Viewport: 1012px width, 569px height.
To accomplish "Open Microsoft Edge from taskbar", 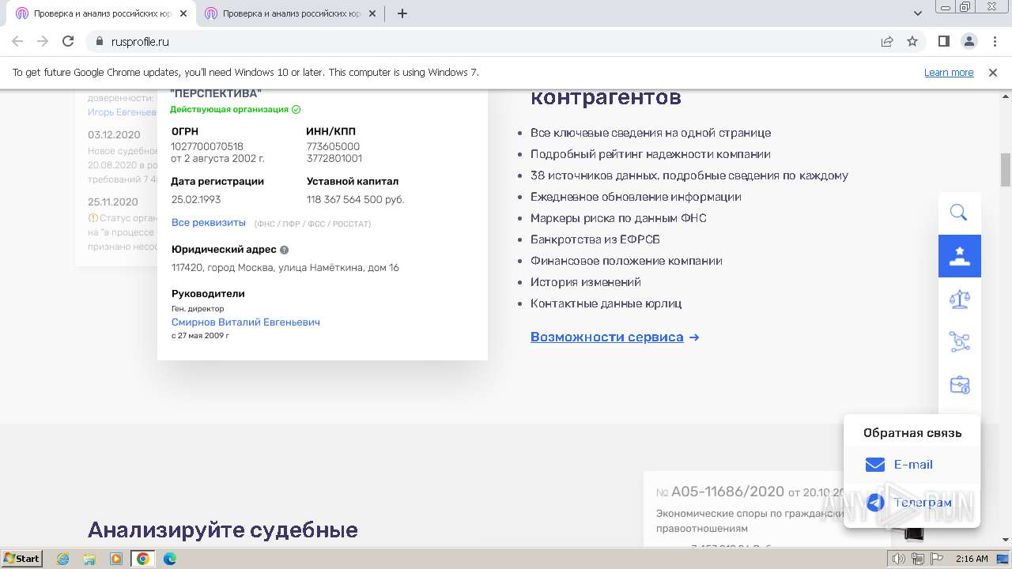I will click(169, 559).
